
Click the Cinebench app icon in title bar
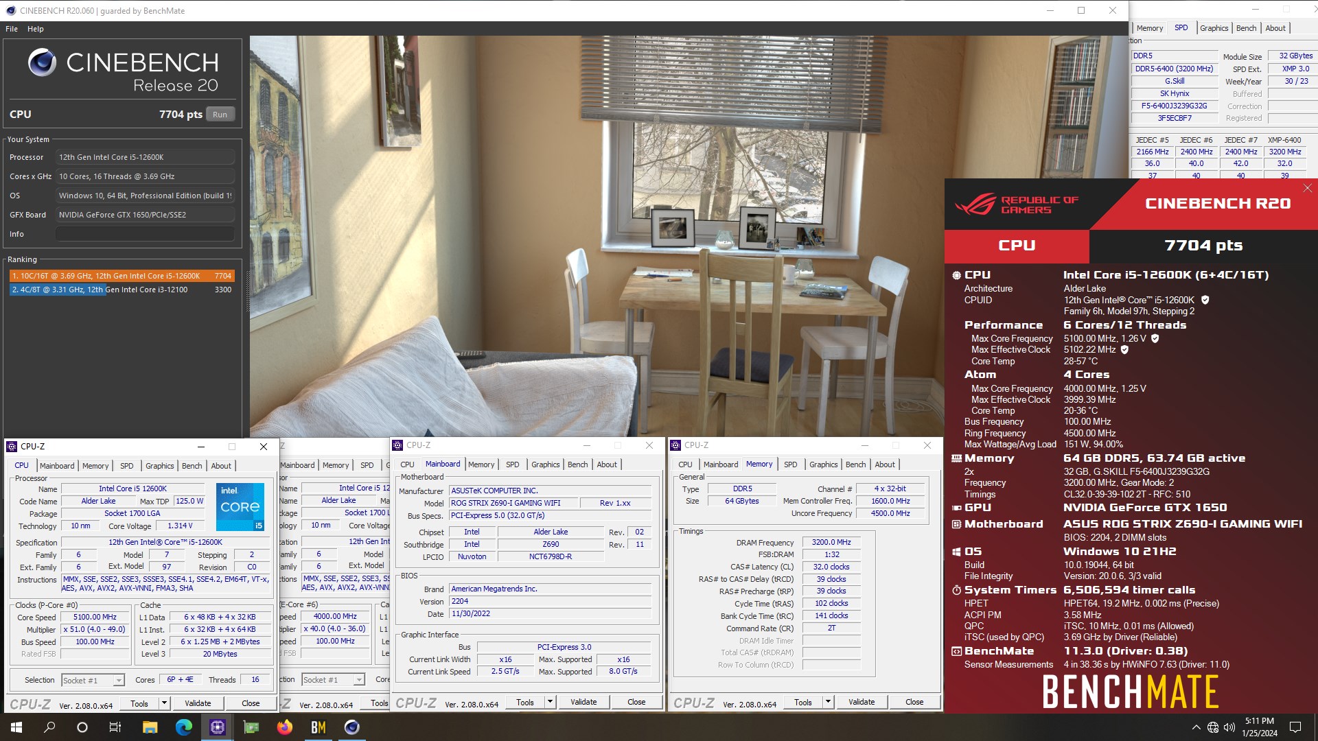click(10, 10)
